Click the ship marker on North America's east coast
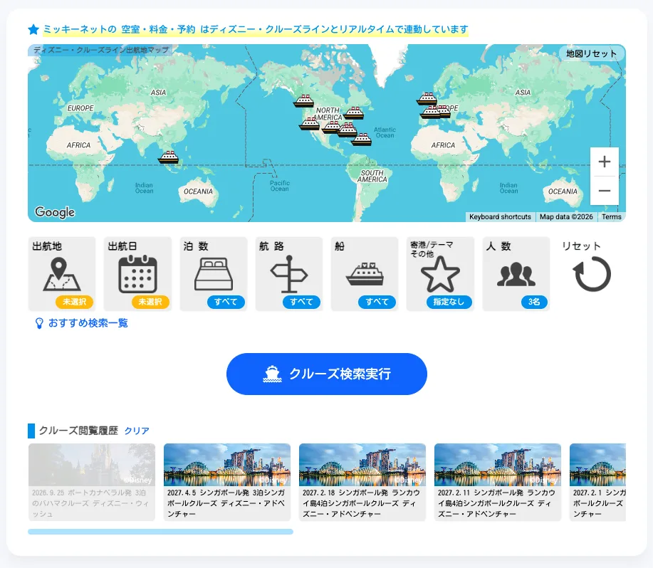This screenshot has width=653, height=568. [x=354, y=112]
